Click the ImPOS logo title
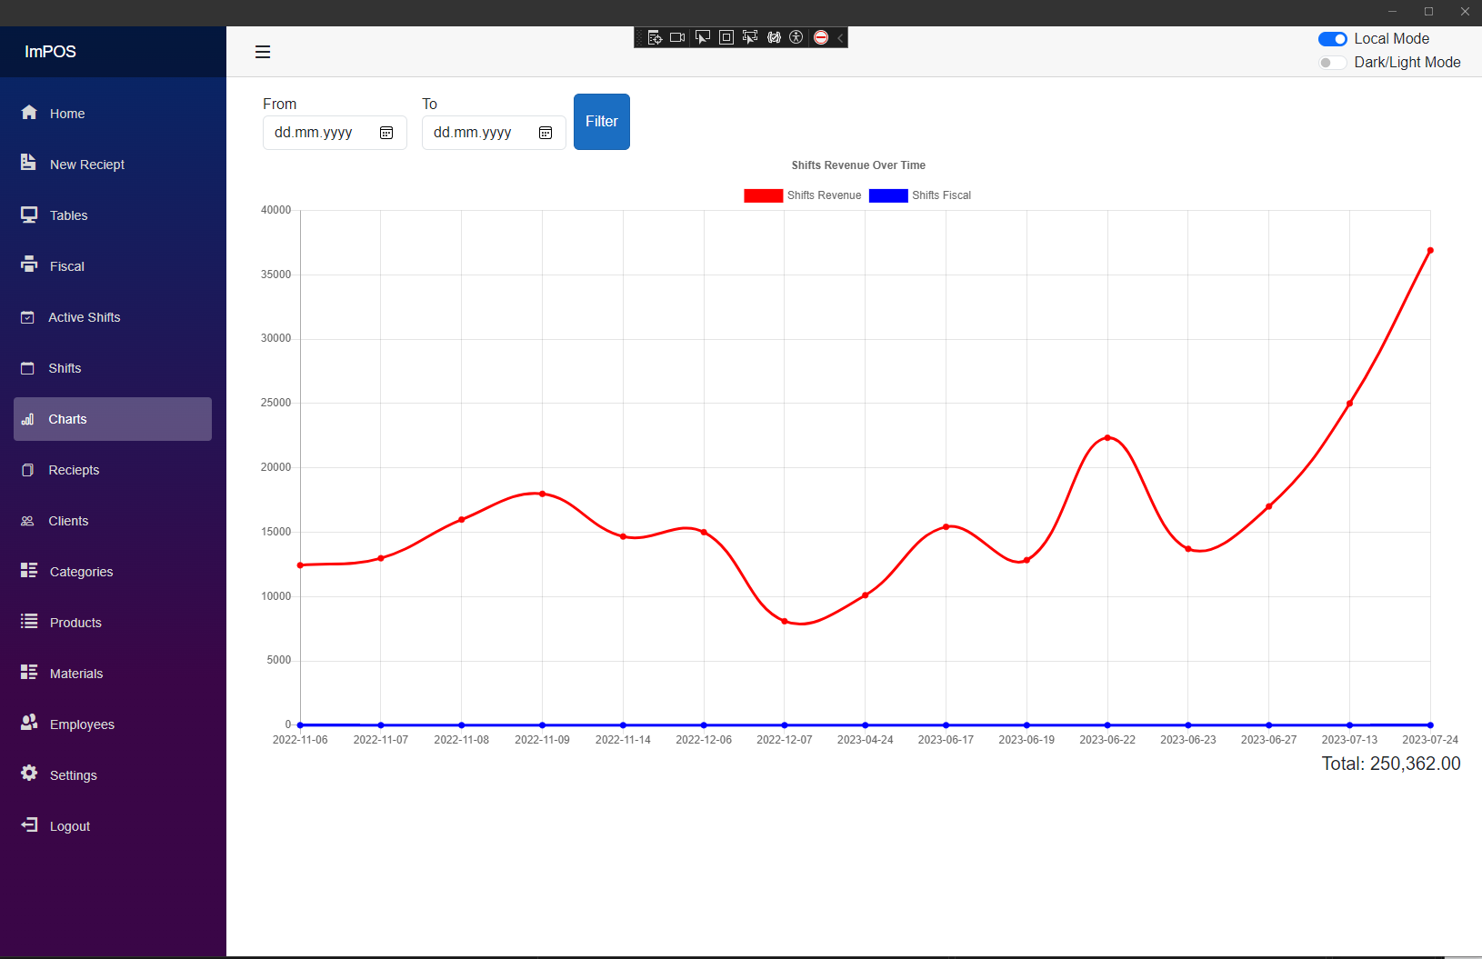Screen dimensions: 1482x959 pyautogui.click(x=50, y=52)
